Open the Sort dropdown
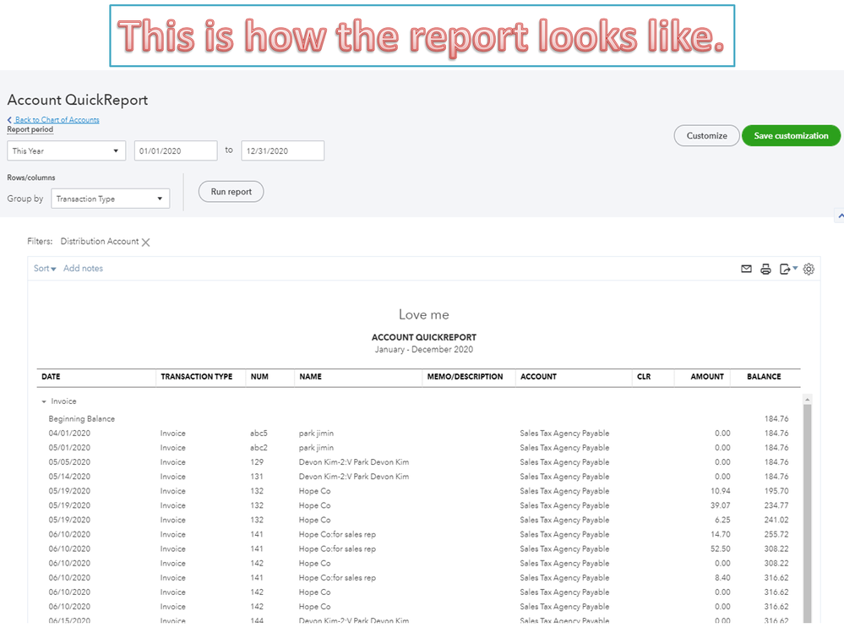Screen dimensions: 844x633 pyautogui.click(x=45, y=268)
